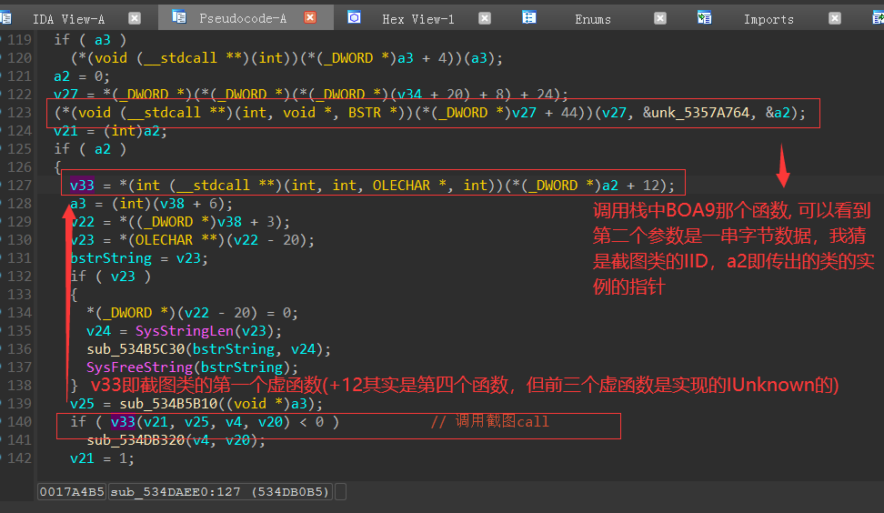Close the IDA View-A tab
The height and width of the screenshot is (513, 884).
pos(135,18)
